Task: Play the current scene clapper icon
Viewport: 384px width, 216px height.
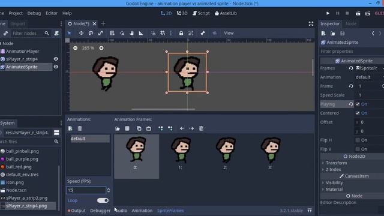Action: pyautogui.click(x=358, y=13)
